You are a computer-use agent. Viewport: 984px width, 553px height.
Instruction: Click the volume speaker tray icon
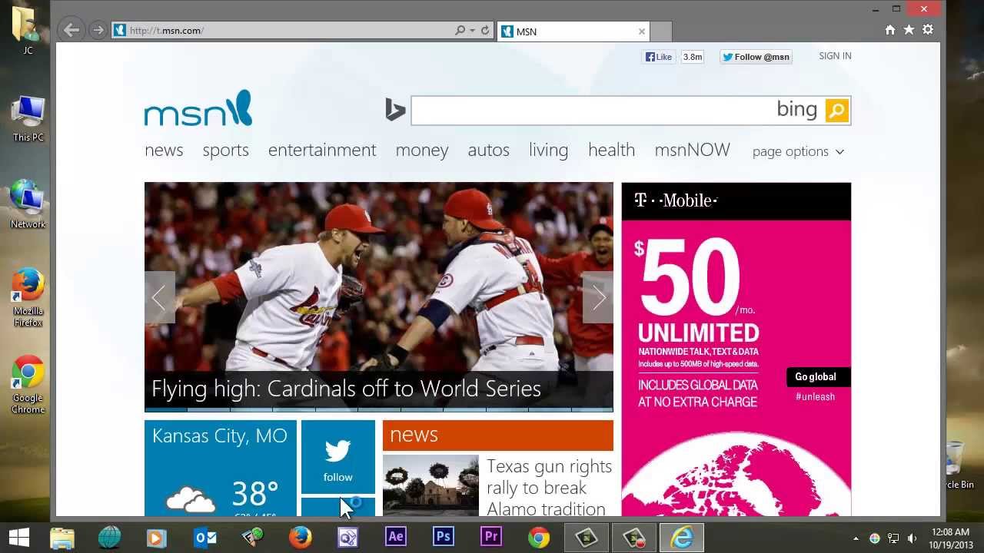(x=913, y=538)
